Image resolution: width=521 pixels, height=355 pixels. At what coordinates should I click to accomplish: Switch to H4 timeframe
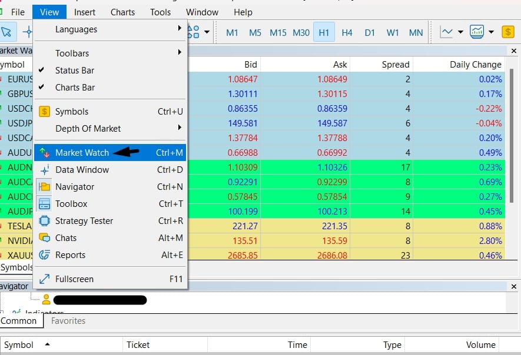pos(347,32)
